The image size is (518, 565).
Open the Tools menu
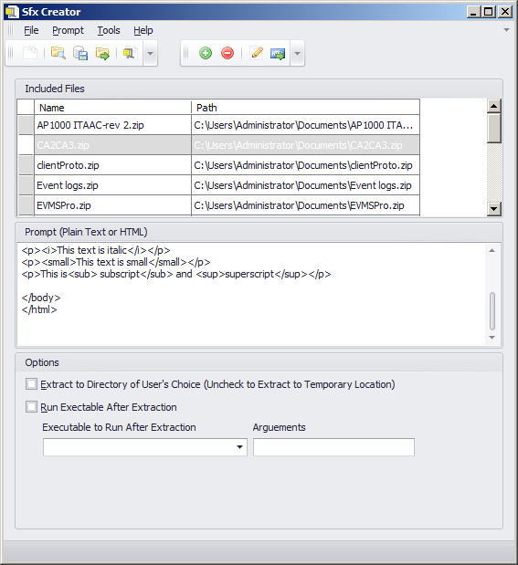[109, 31]
